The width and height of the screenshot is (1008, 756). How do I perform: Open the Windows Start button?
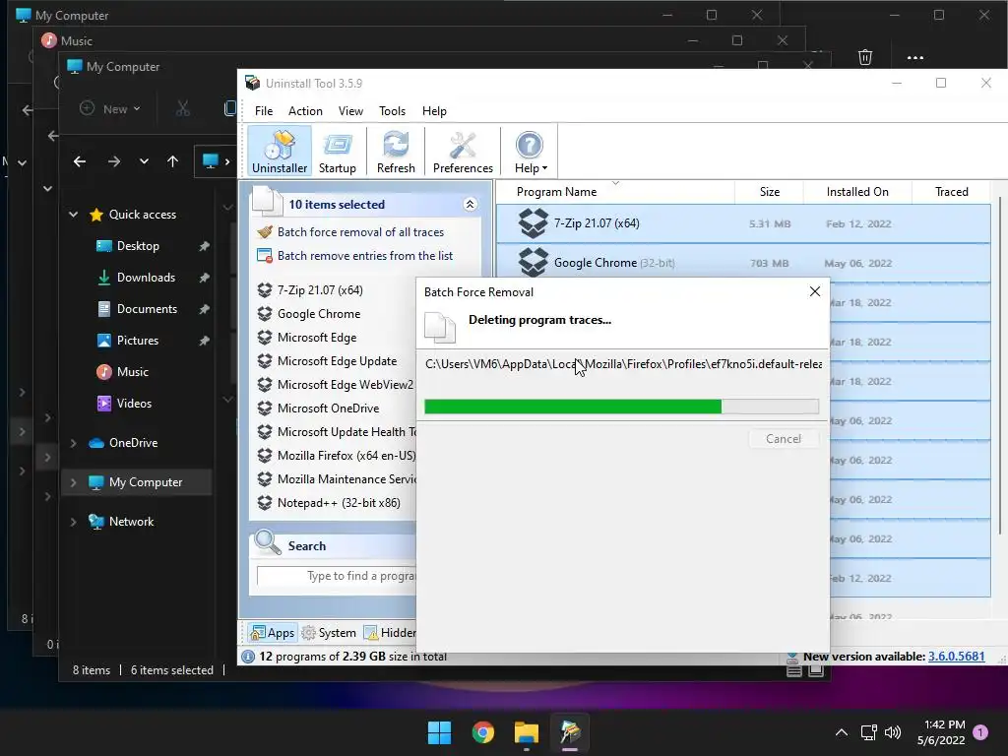click(x=440, y=732)
